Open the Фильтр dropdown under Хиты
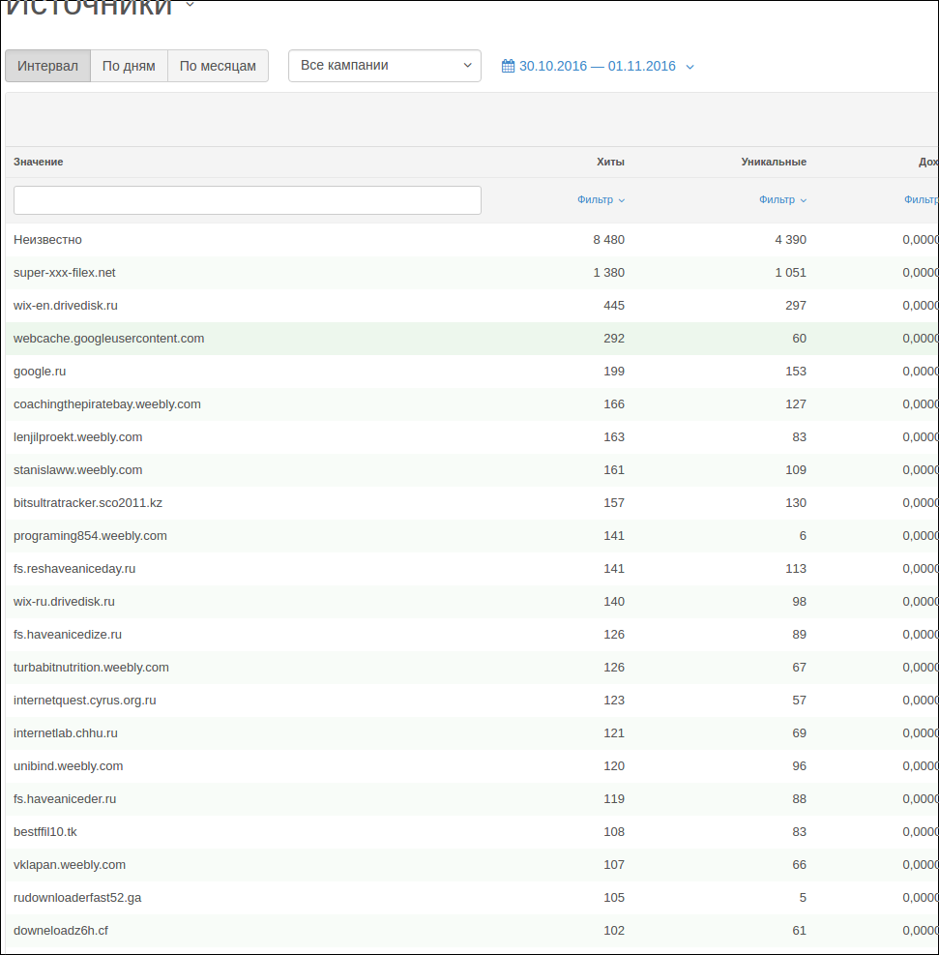Screen dimensions: 939x955 point(601,199)
